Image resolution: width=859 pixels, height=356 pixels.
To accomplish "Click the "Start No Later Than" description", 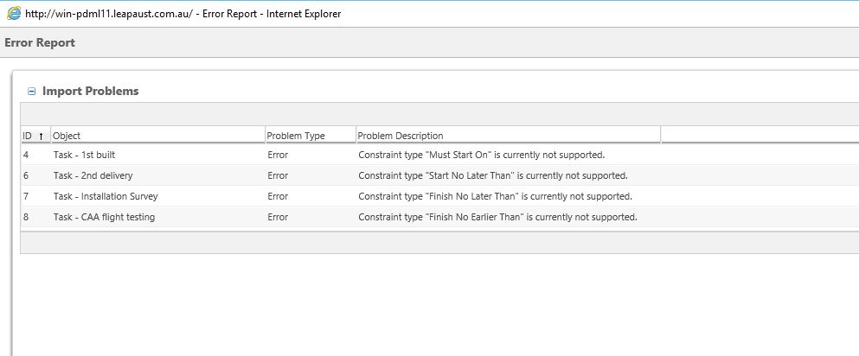I will [x=492, y=175].
